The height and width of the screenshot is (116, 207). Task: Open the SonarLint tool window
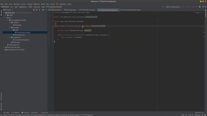44,112
